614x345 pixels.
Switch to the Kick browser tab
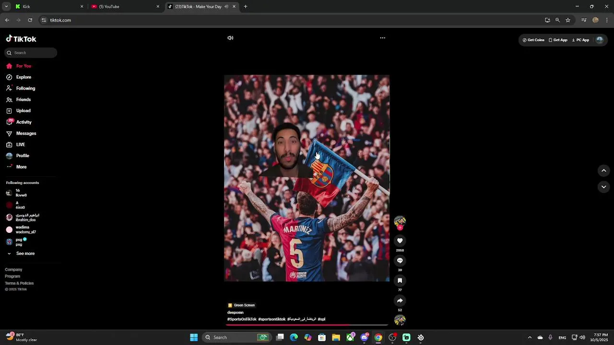click(48, 7)
